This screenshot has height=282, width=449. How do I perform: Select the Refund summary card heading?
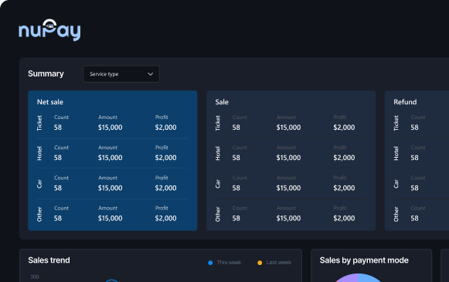(405, 102)
